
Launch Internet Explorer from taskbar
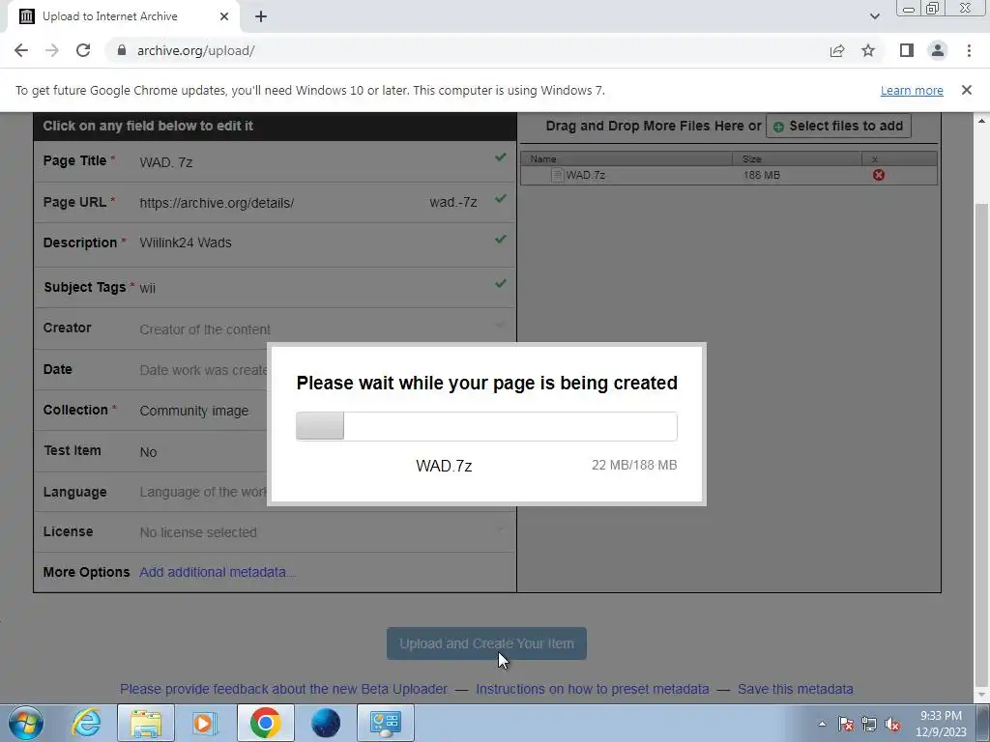86,723
